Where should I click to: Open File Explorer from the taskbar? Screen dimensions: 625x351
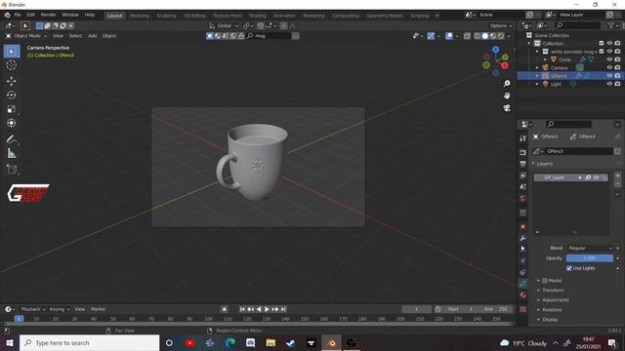click(271, 343)
